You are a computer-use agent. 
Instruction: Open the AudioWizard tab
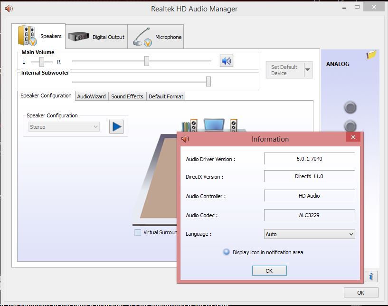[x=91, y=96]
